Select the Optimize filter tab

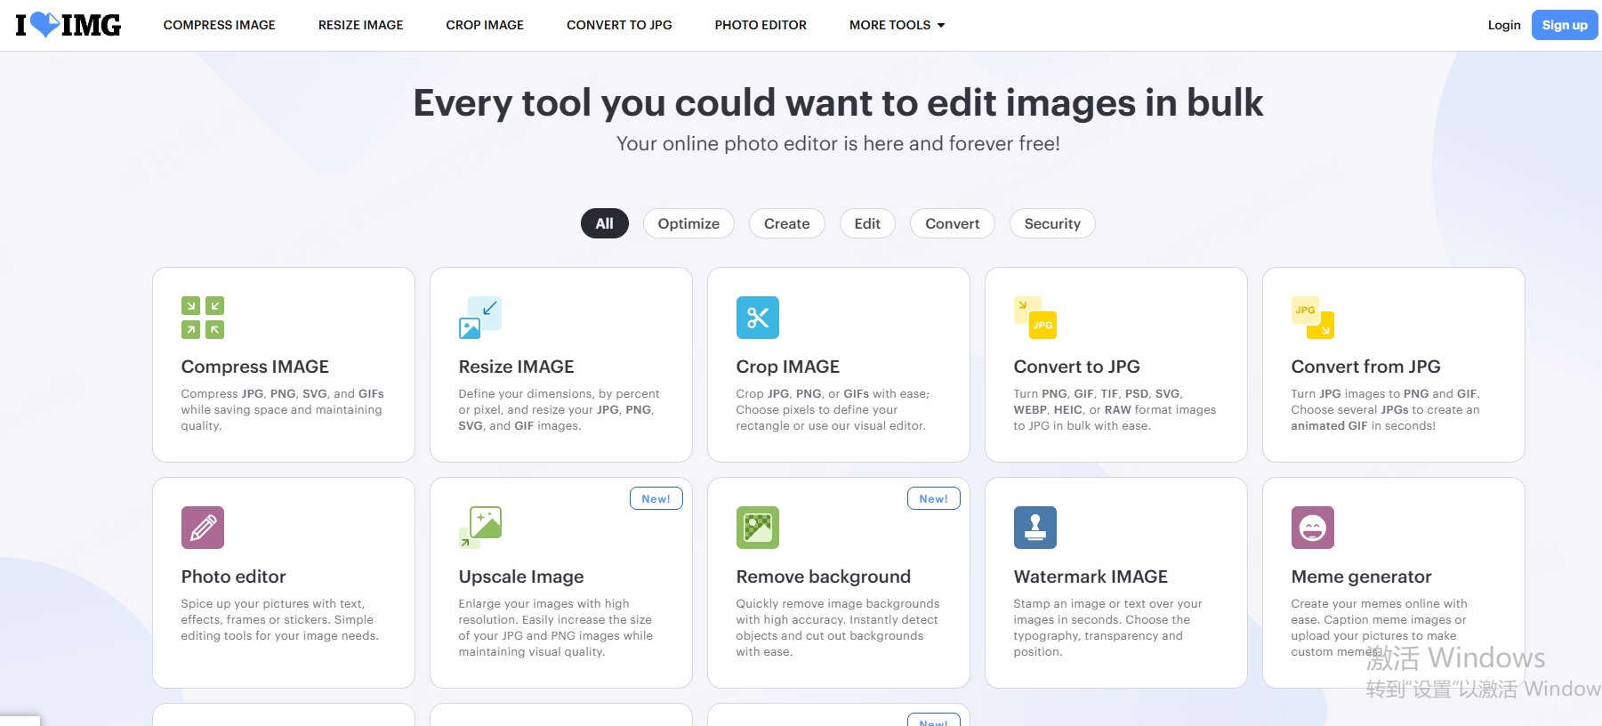click(688, 223)
